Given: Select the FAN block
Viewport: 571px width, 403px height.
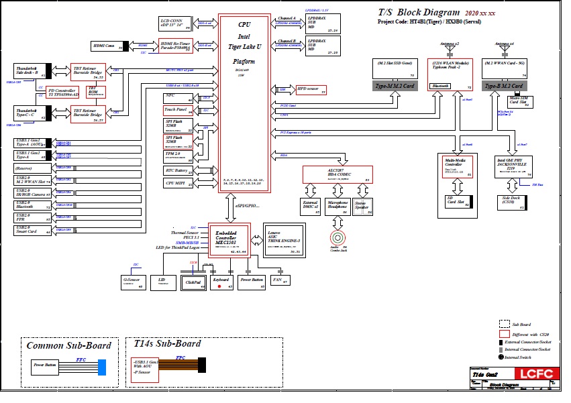Looking at the screenshot, I should coord(280,280).
